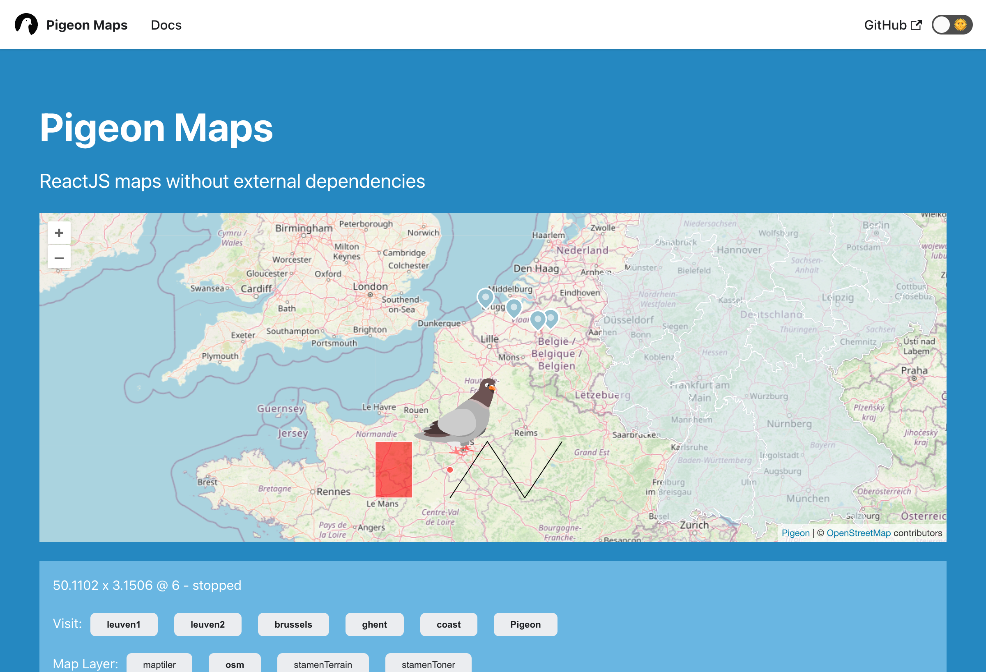
Task: Click the Lille label on map
Action: 490,339
